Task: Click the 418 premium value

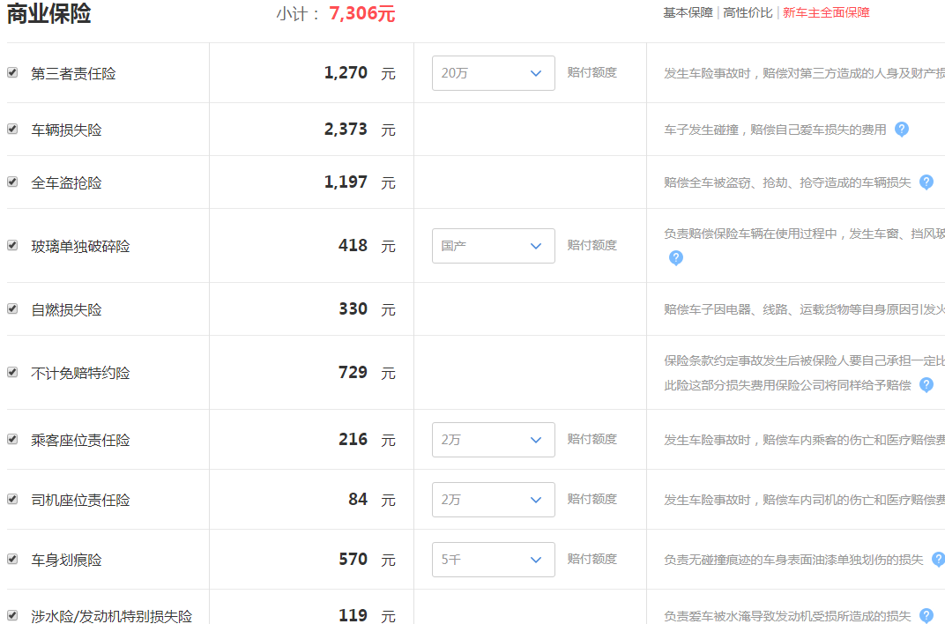Action: click(x=353, y=245)
